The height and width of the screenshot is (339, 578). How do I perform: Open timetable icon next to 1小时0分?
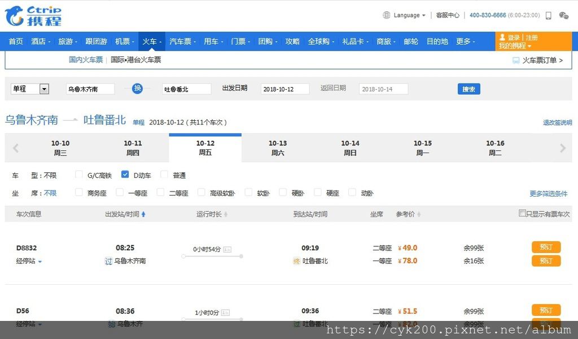(x=226, y=312)
